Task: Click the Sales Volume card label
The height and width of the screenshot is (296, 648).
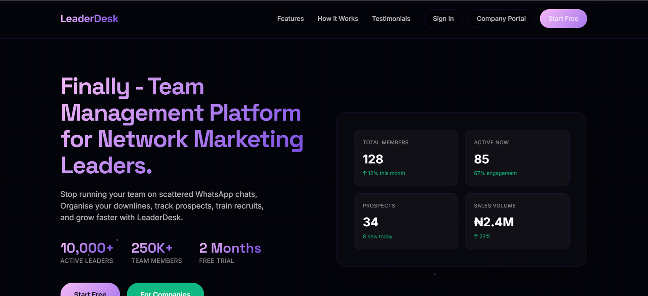Action: click(495, 206)
